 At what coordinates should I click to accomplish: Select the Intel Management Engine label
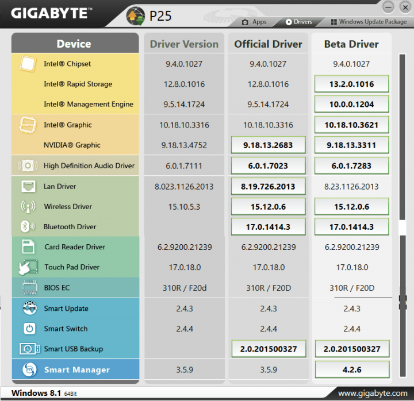click(89, 104)
